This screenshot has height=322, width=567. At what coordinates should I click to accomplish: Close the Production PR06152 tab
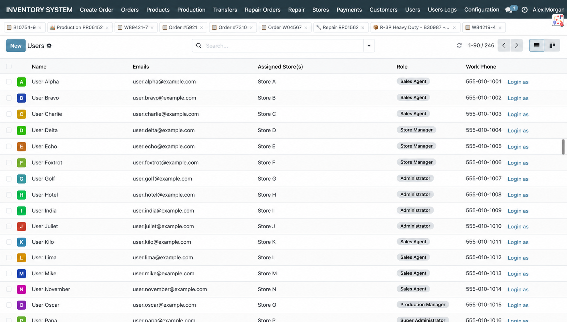(107, 28)
